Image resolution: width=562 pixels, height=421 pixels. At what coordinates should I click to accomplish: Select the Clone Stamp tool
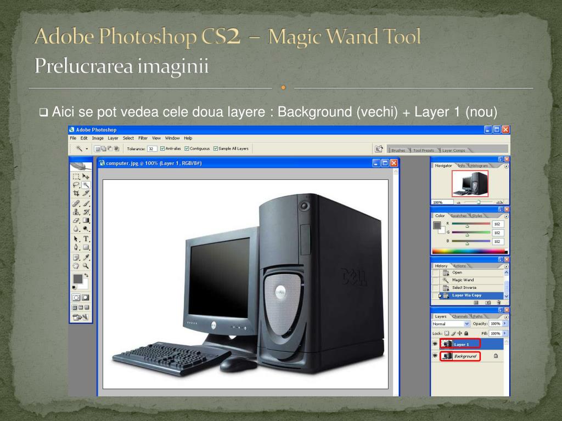[76, 212]
